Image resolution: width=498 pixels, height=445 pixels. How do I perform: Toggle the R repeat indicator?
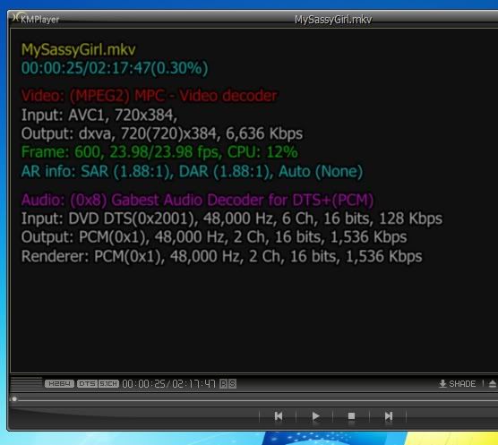[x=224, y=384]
